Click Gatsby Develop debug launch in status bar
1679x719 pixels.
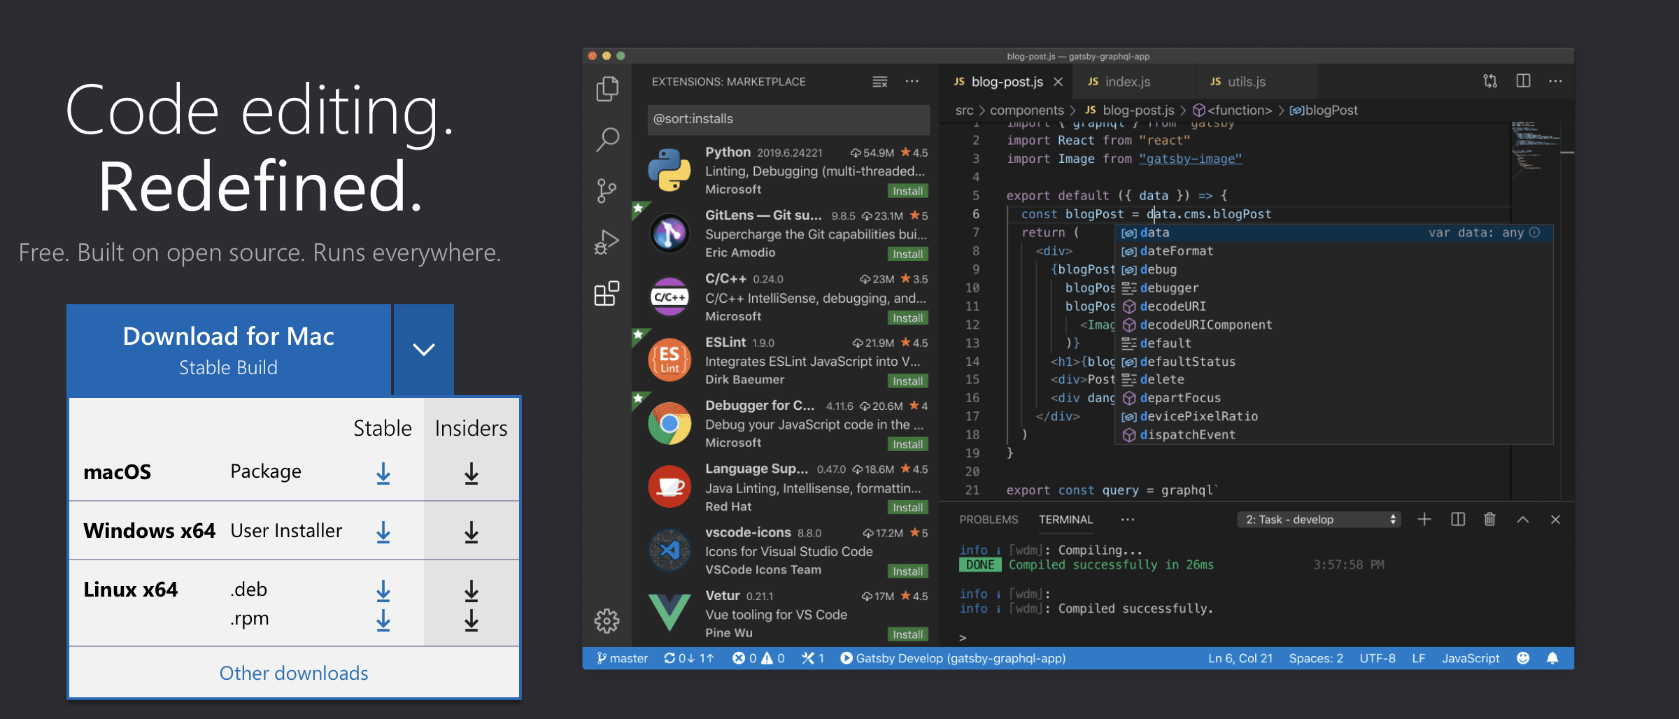click(x=953, y=658)
